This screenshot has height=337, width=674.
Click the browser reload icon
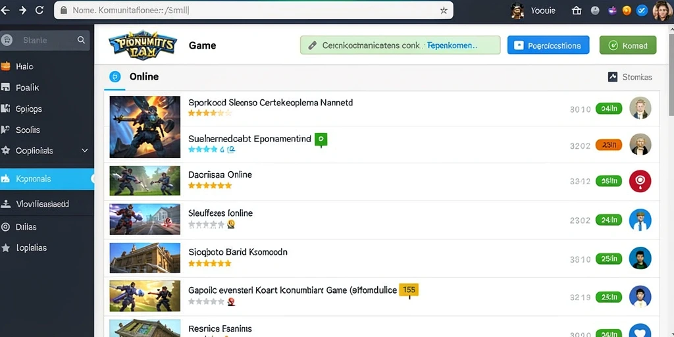pos(39,11)
